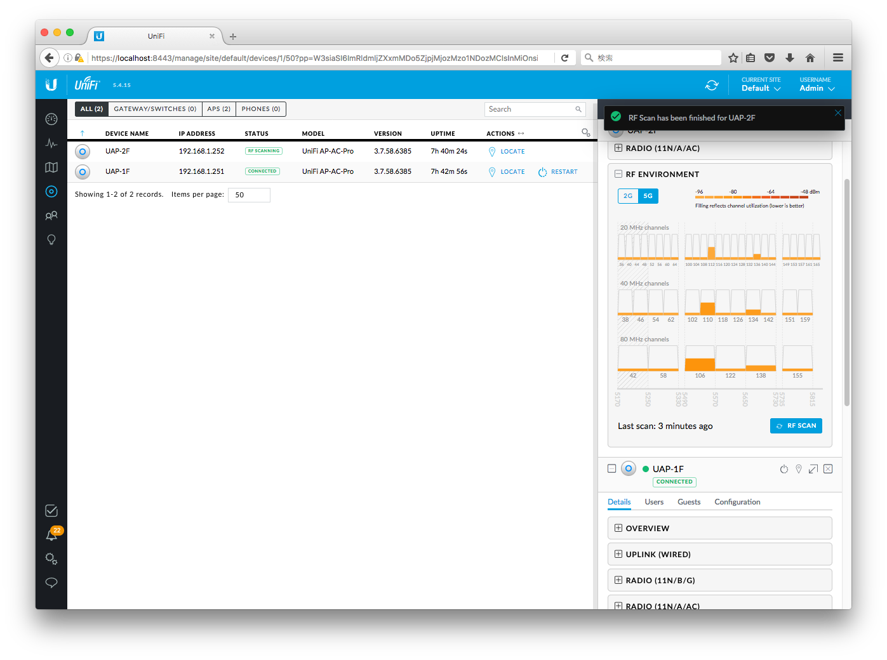This screenshot has width=887, height=660.
Task: Open the browser hamburger menu
Action: click(x=838, y=58)
